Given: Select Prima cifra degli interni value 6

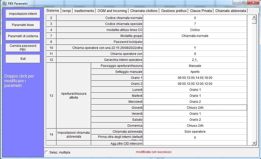Looking at the screenshot, I should [195, 138].
